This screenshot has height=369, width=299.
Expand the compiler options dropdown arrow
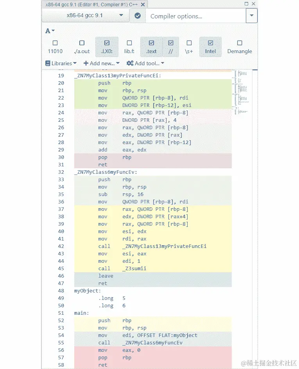(x=251, y=16)
